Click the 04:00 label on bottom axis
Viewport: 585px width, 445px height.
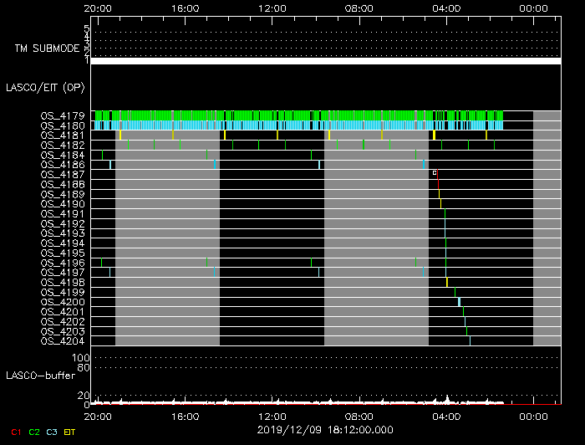click(x=445, y=416)
